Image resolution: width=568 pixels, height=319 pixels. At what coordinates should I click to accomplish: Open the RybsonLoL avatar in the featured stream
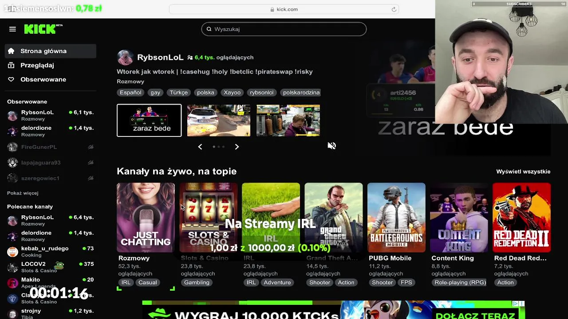click(x=125, y=58)
